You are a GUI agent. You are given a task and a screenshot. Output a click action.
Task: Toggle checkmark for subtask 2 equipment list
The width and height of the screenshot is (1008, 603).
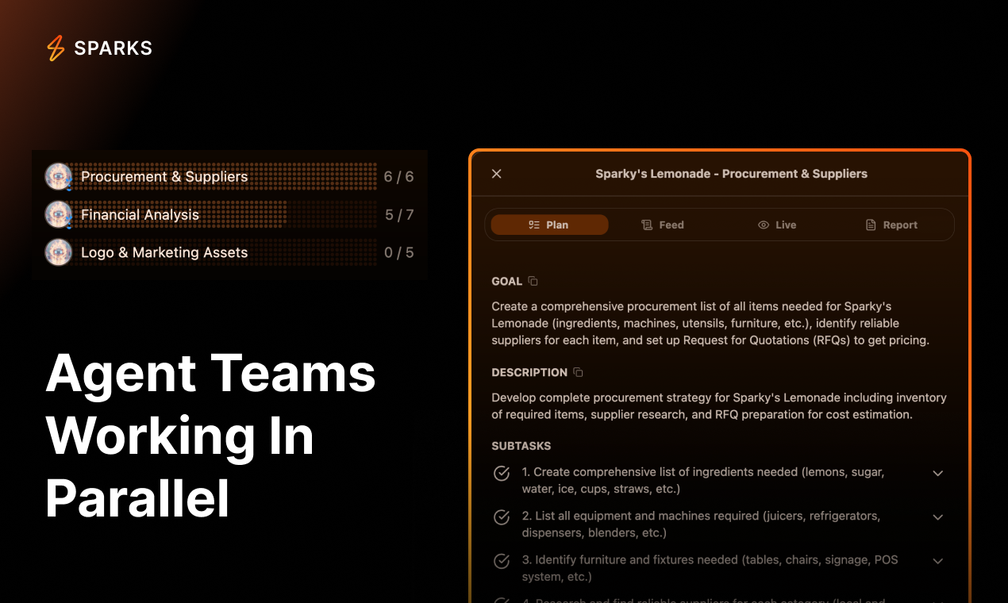[502, 517]
